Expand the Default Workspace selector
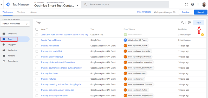The image size is (208, 98). (15, 24)
